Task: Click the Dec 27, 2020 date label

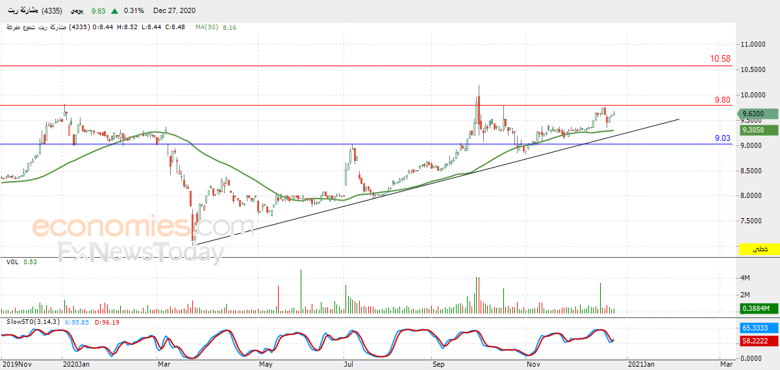Action: 175,11
